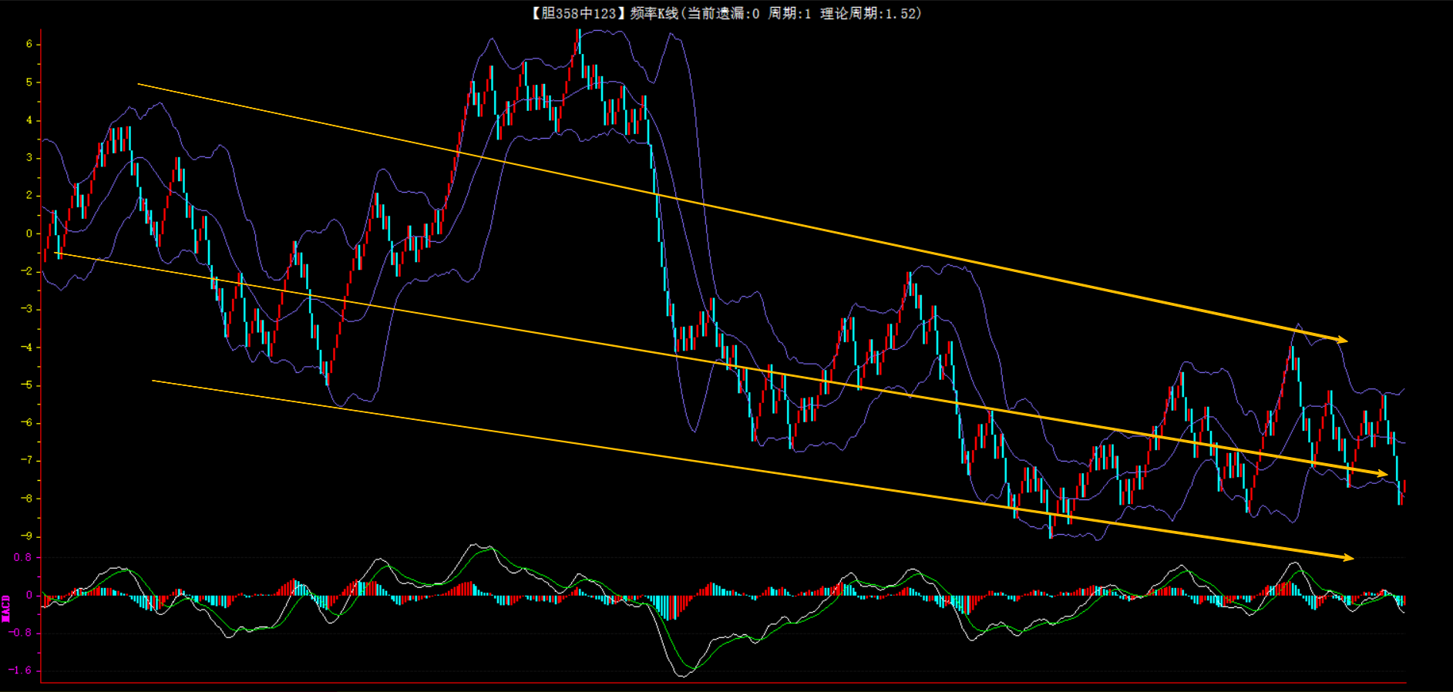Click left start of the upper orange trend line

click(140, 84)
